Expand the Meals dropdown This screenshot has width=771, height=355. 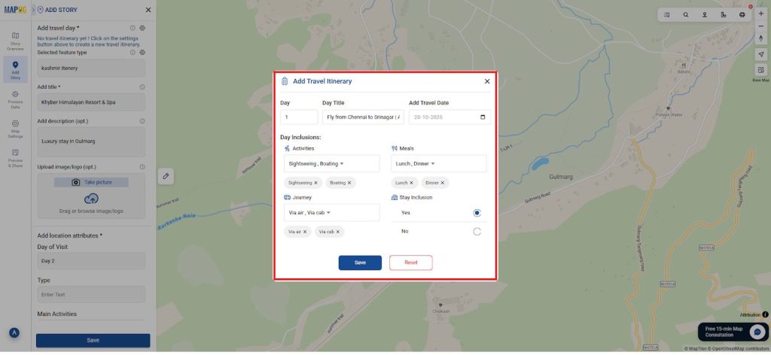tap(439, 163)
